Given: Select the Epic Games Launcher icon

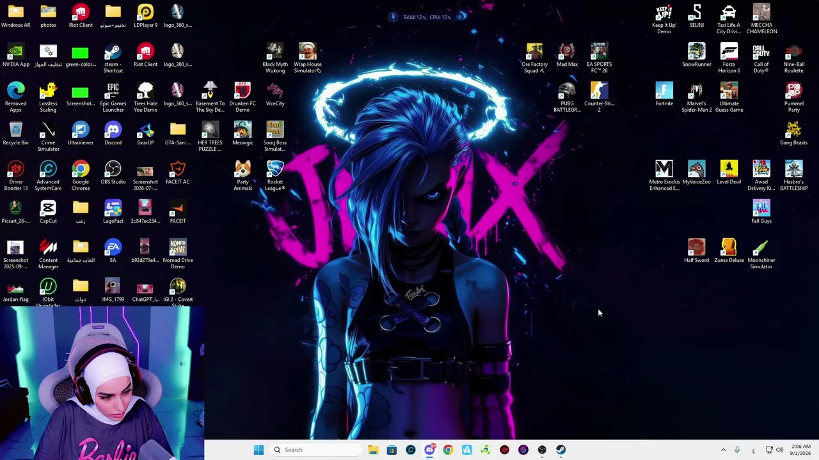Looking at the screenshot, I should tap(113, 98).
